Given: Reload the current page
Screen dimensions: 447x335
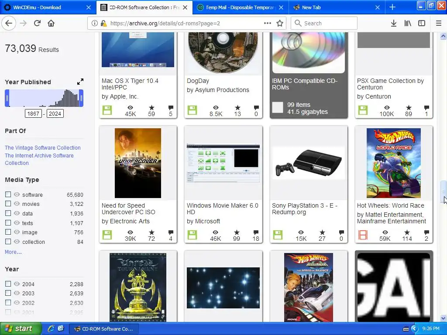Looking at the screenshot, I should tap(37, 23).
